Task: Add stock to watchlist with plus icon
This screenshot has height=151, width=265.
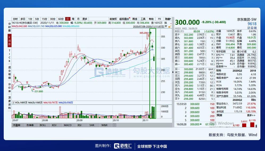Action: (x=255, y=28)
